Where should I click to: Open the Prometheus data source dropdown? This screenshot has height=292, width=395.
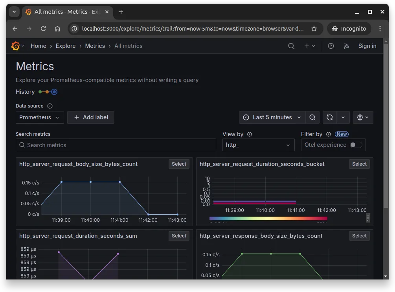pos(39,117)
